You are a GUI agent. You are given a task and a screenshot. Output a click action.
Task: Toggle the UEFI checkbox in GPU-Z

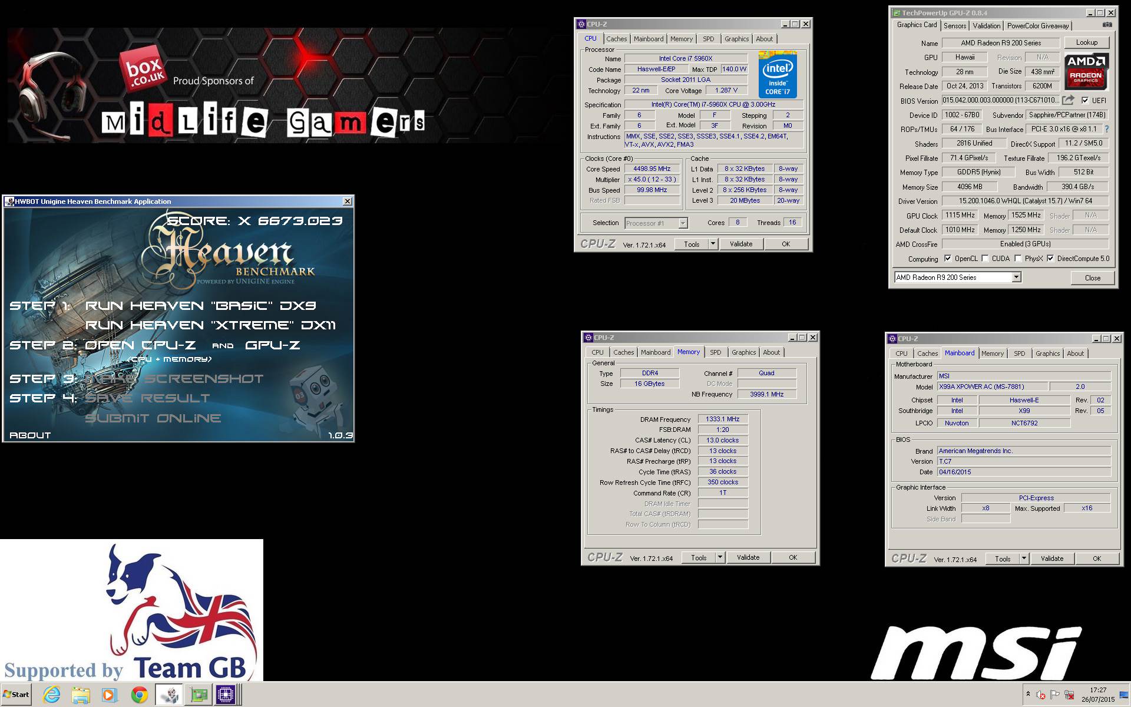[1085, 100]
